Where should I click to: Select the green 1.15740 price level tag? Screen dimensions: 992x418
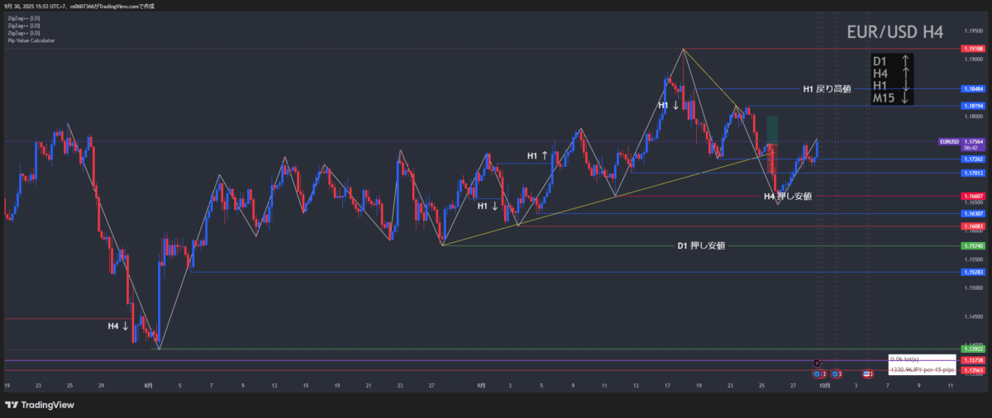pyautogui.click(x=972, y=245)
